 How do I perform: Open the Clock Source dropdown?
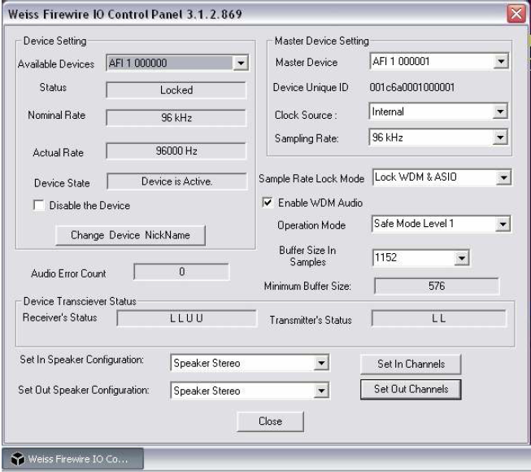(501, 112)
